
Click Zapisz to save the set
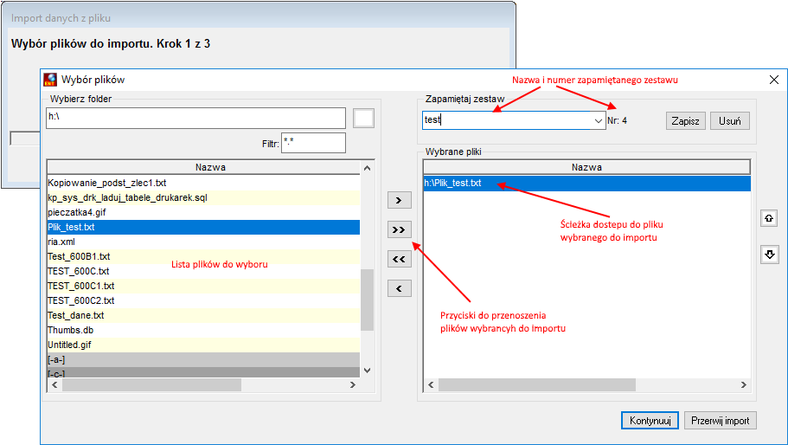685,120
